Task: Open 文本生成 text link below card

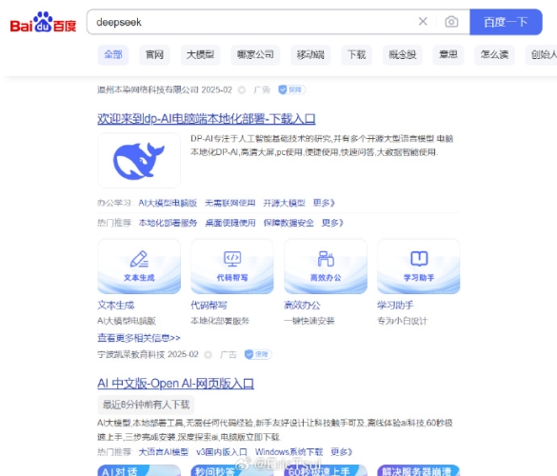Action: 116,306
